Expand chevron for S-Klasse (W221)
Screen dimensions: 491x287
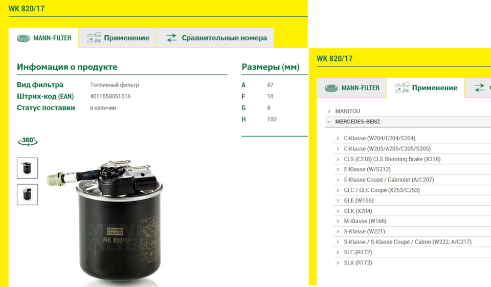tap(338, 232)
